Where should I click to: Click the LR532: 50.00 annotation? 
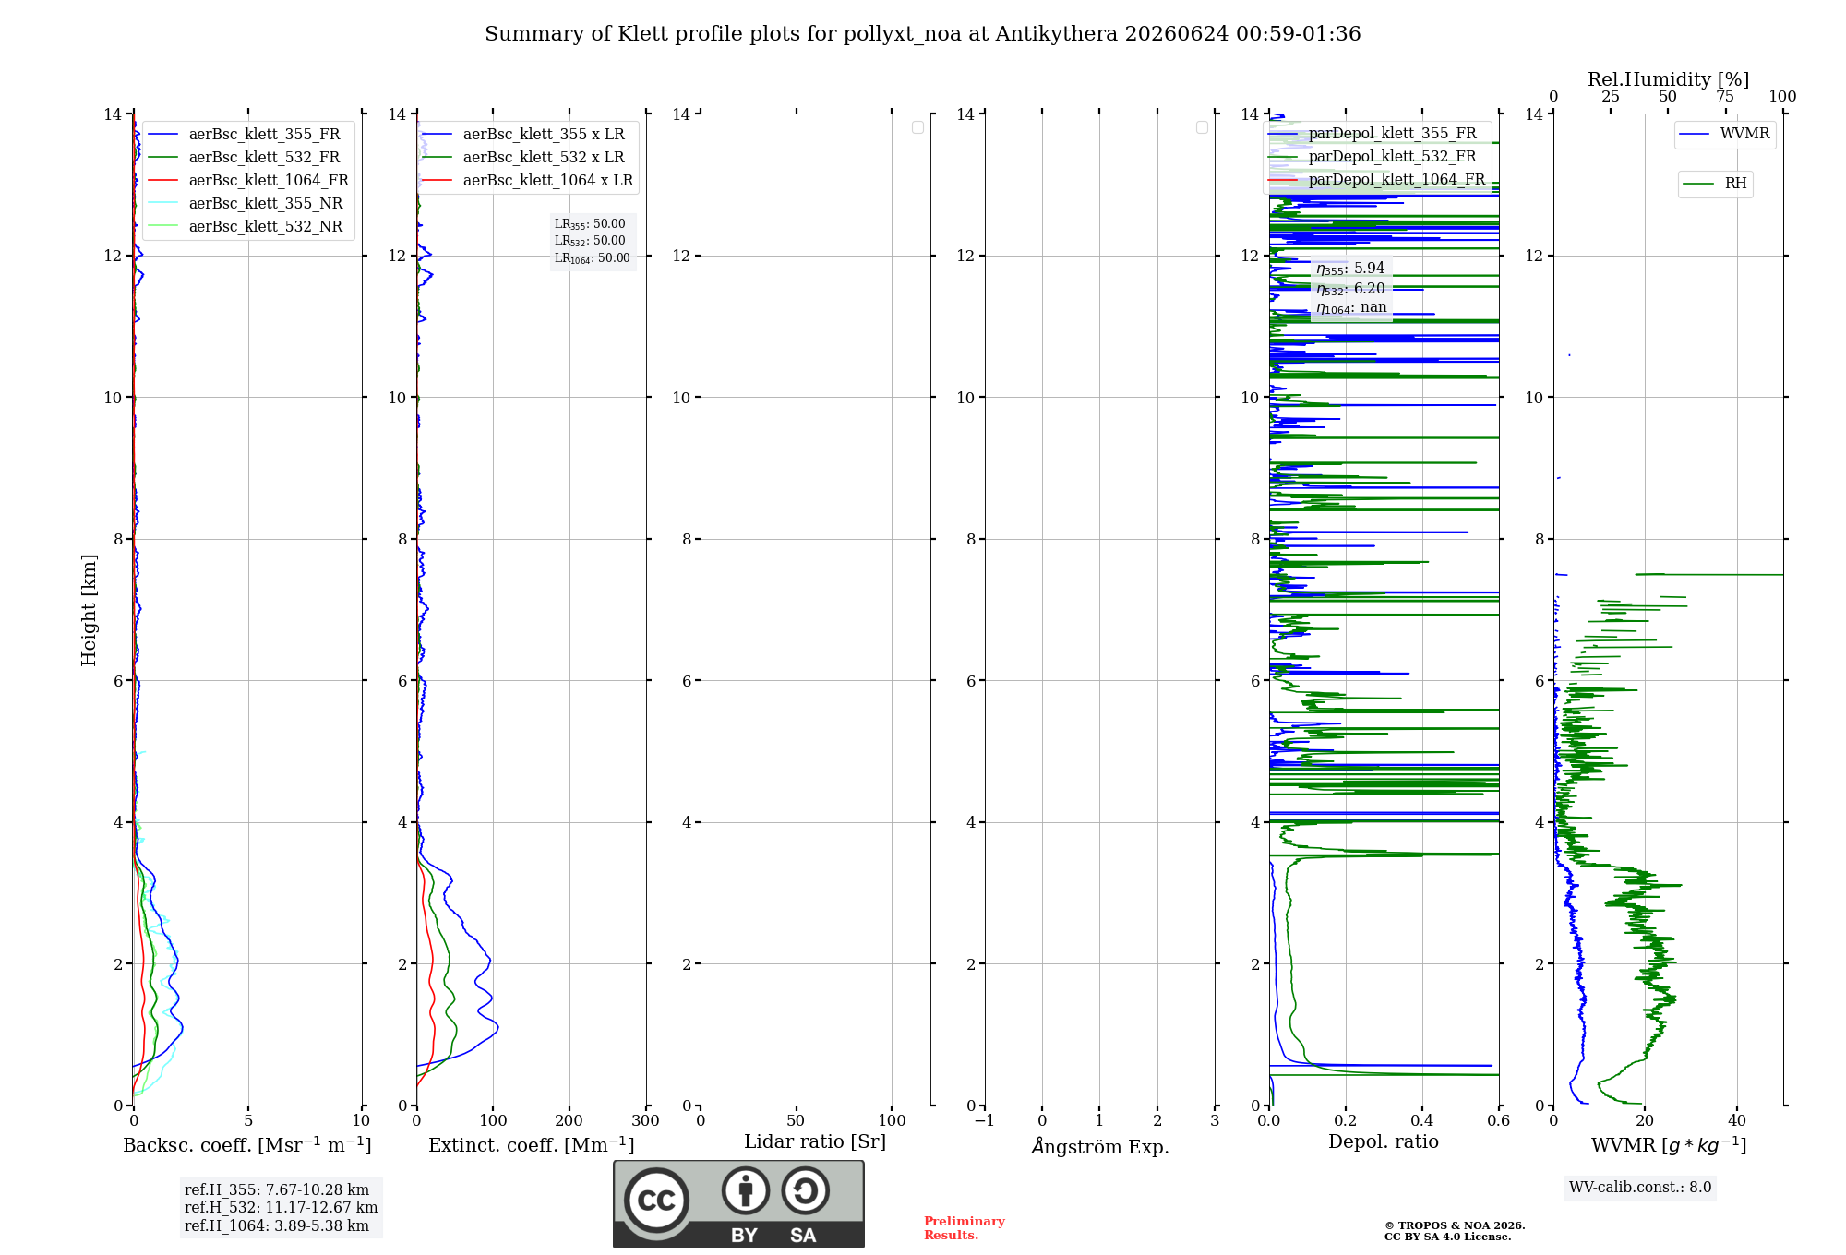590,241
